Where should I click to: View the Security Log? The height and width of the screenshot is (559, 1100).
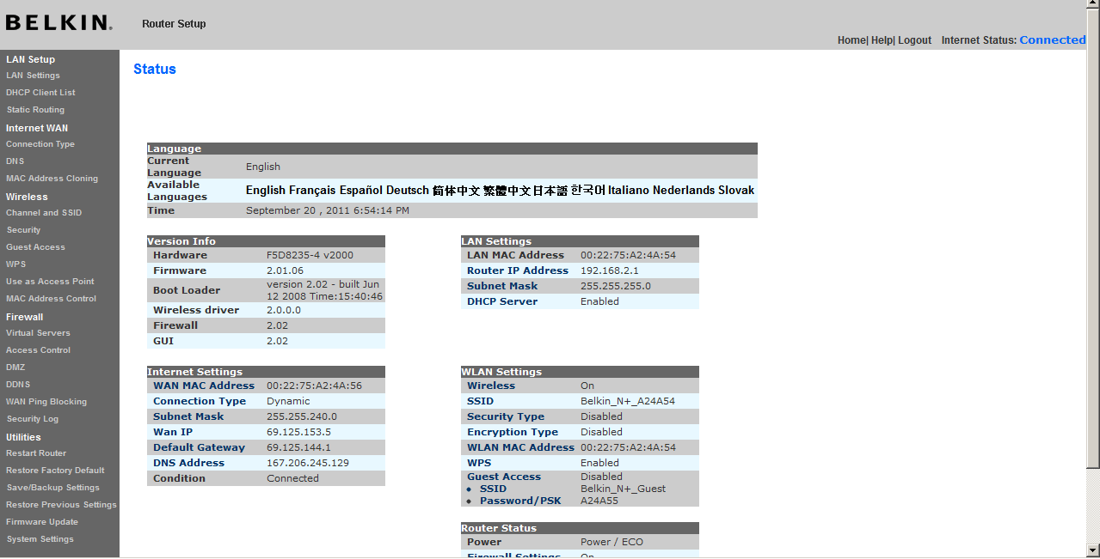pyautogui.click(x=32, y=418)
